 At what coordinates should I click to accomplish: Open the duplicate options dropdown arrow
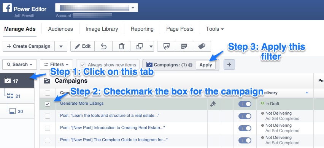pyautogui.click(x=151, y=46)
